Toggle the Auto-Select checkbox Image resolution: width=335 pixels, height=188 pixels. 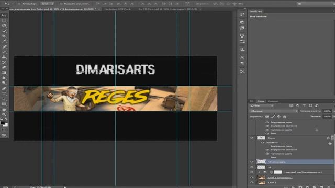[x=19, y=4]
